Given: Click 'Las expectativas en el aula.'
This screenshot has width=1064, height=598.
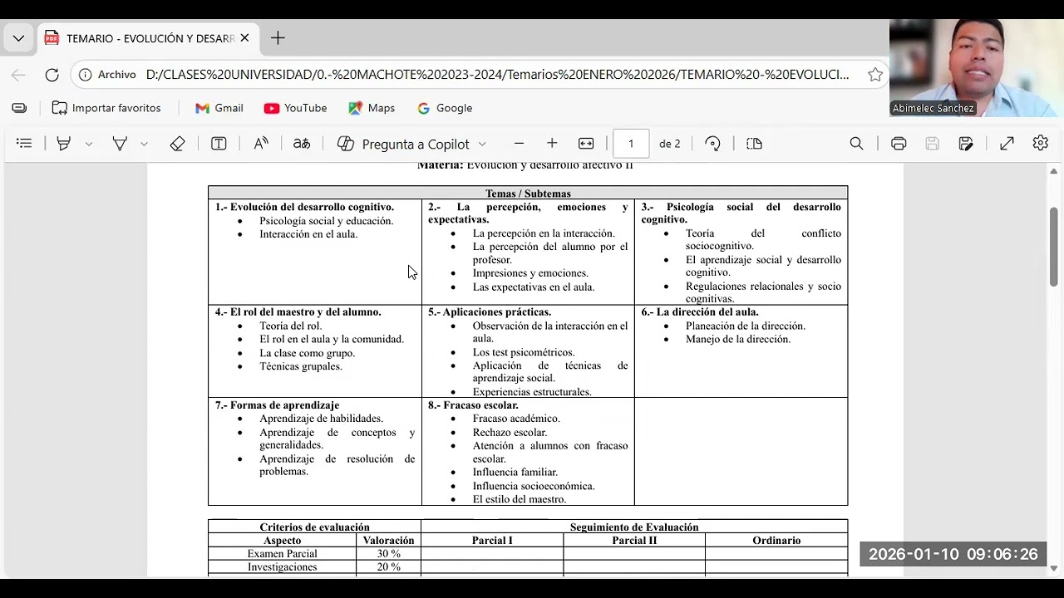Looking at the screenshot, I should tap(534, 287).
